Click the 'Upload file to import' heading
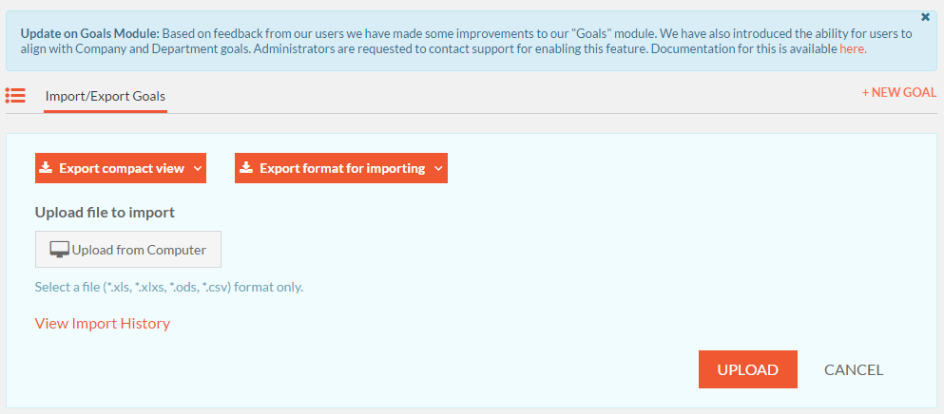This screenshot has height=414, width=944. pyautogui.click(x=105, y=213)
